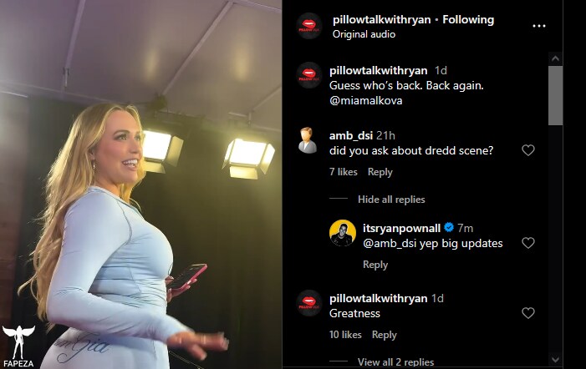Expand View all 2 replies
Screen dimensions: 586x369
(x=395, y=362)
